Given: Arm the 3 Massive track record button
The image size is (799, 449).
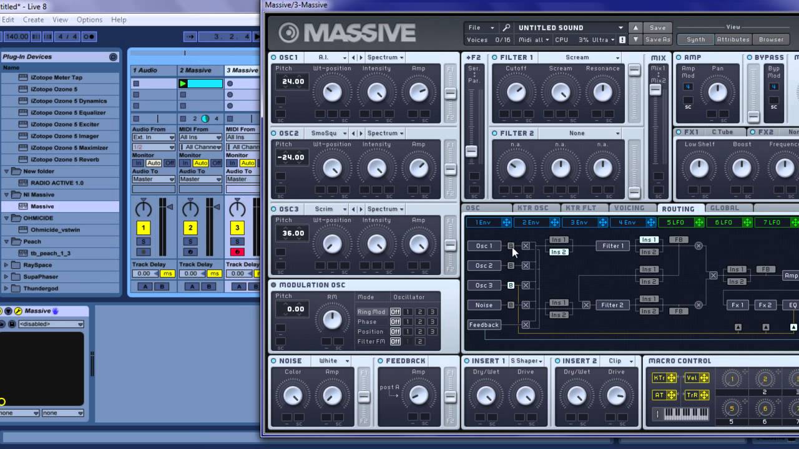Looking at the screenshot, I should point(237,252).
